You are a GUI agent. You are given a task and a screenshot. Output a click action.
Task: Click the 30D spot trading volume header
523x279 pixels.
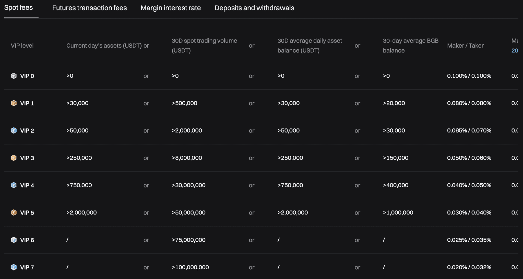pos(204,45)
